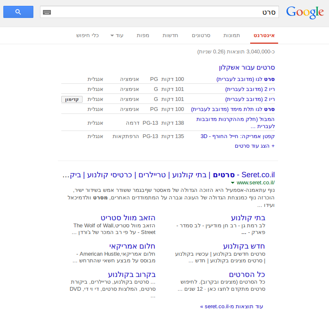Click הרפתקאות genre in קפטן אמריקה row
The width and height of the screenshot is (329, 317).
coord(126,136)
